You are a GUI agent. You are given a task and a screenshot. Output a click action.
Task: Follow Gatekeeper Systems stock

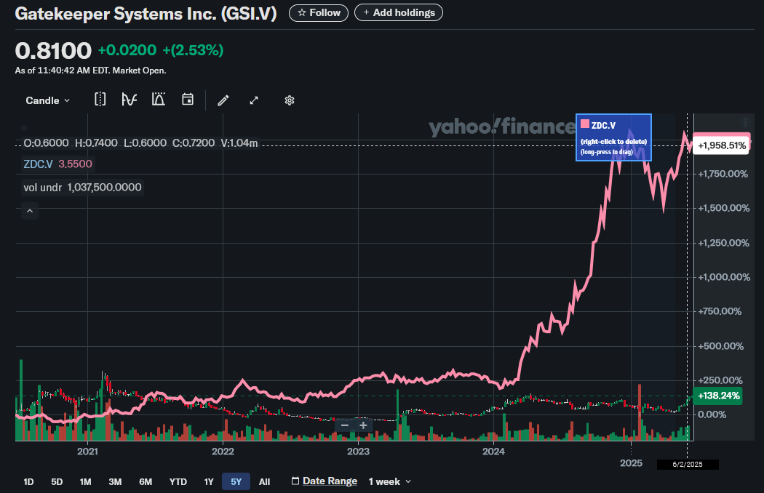click(319, 12)
